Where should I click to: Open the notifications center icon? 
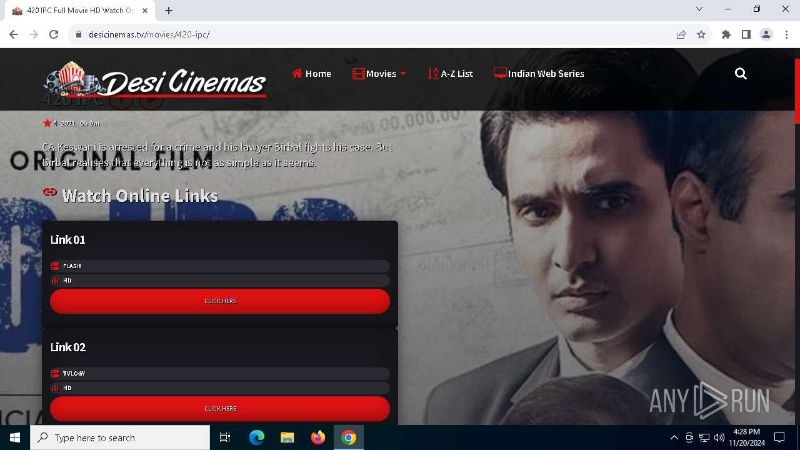(779, 437)
